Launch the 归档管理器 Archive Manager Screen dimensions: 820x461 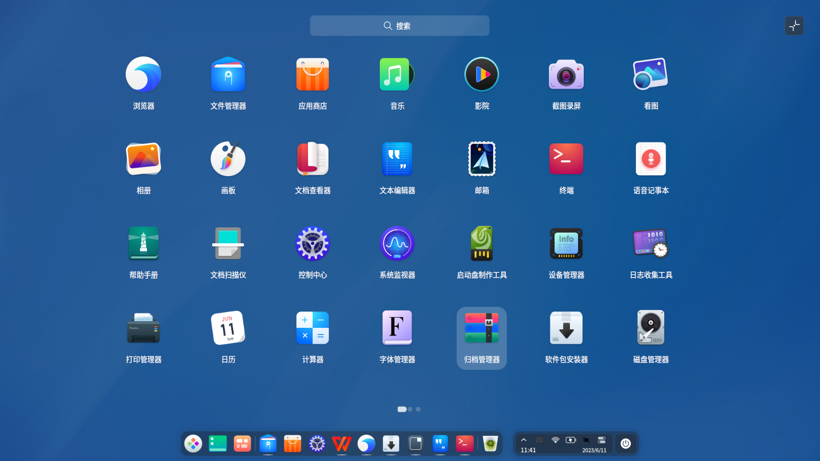click(x=481, y=328)
